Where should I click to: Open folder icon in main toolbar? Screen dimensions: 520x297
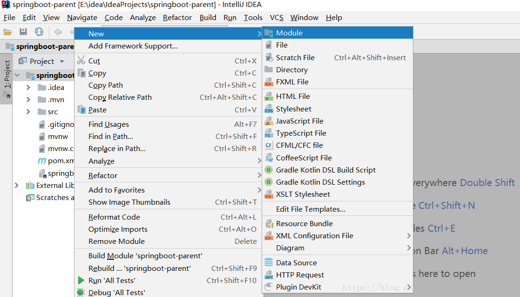[7, 32]
